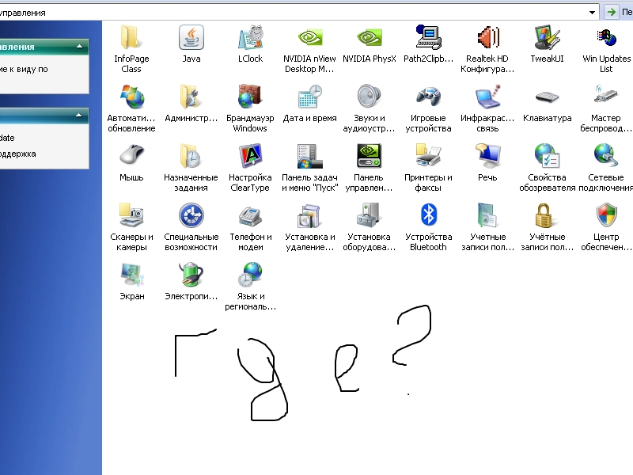Open Установка и удаление программ
This screenshot has height=475, width=633.
click(x=309, y=215)
